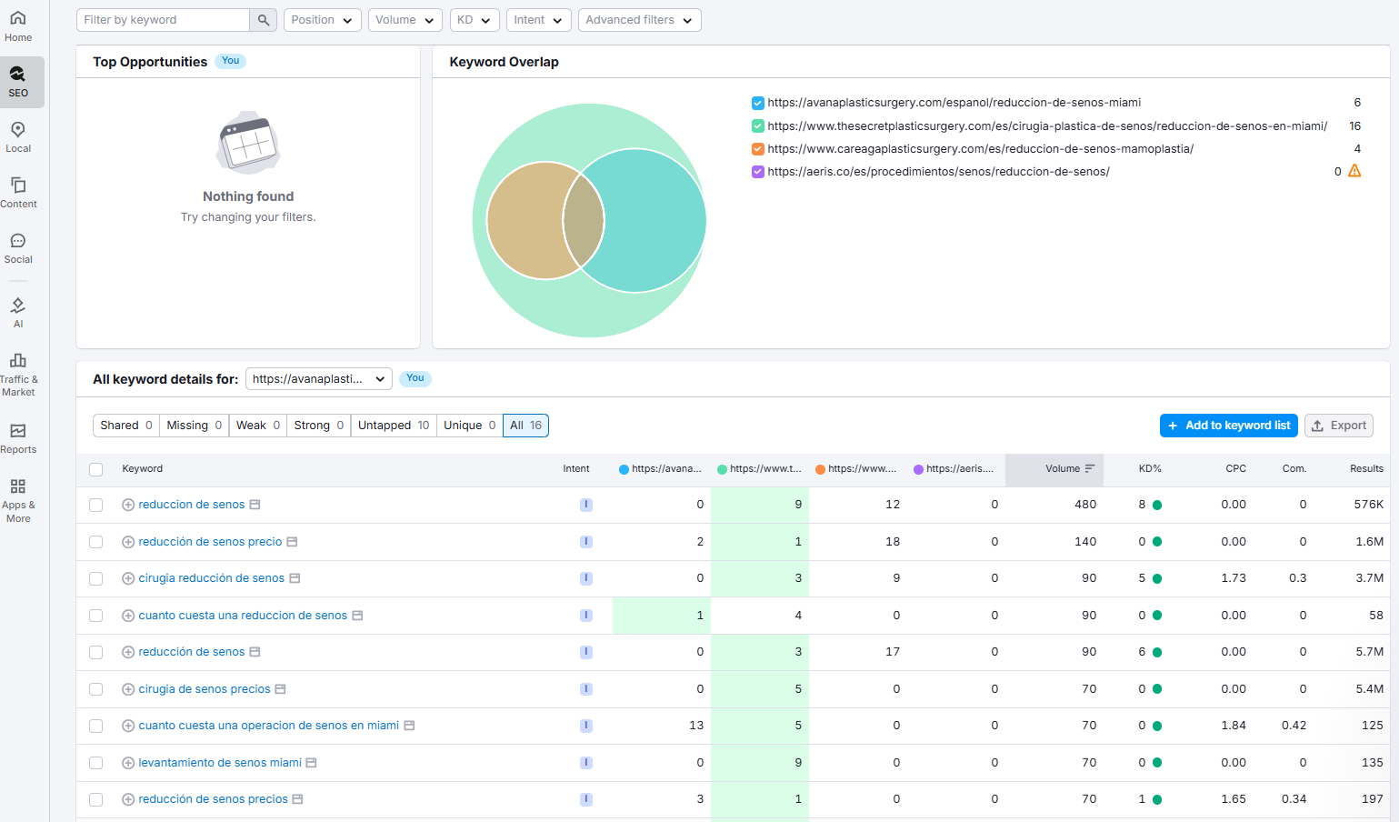Check row checkbox for 'reducción de senos precios'
The width and height of the screenshot is (1399, 822).
(x=96, y=799)
